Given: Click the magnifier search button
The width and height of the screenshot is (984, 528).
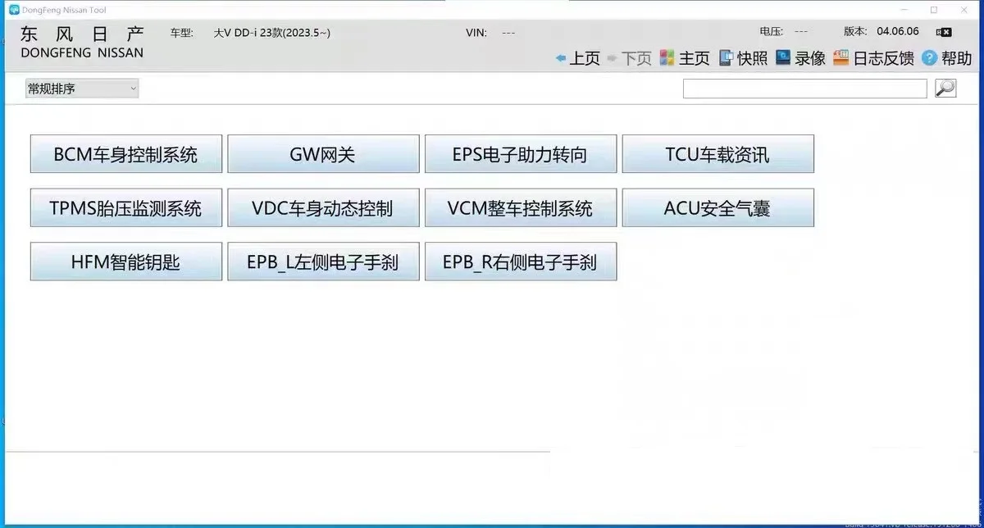Looking at the screenshot, I should (x=945, y=88).
